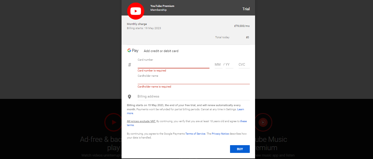The image size is (373, 159).
Task: Click 'Billing starts: 19 May 2023' text
Action: (x=144, y=28)
